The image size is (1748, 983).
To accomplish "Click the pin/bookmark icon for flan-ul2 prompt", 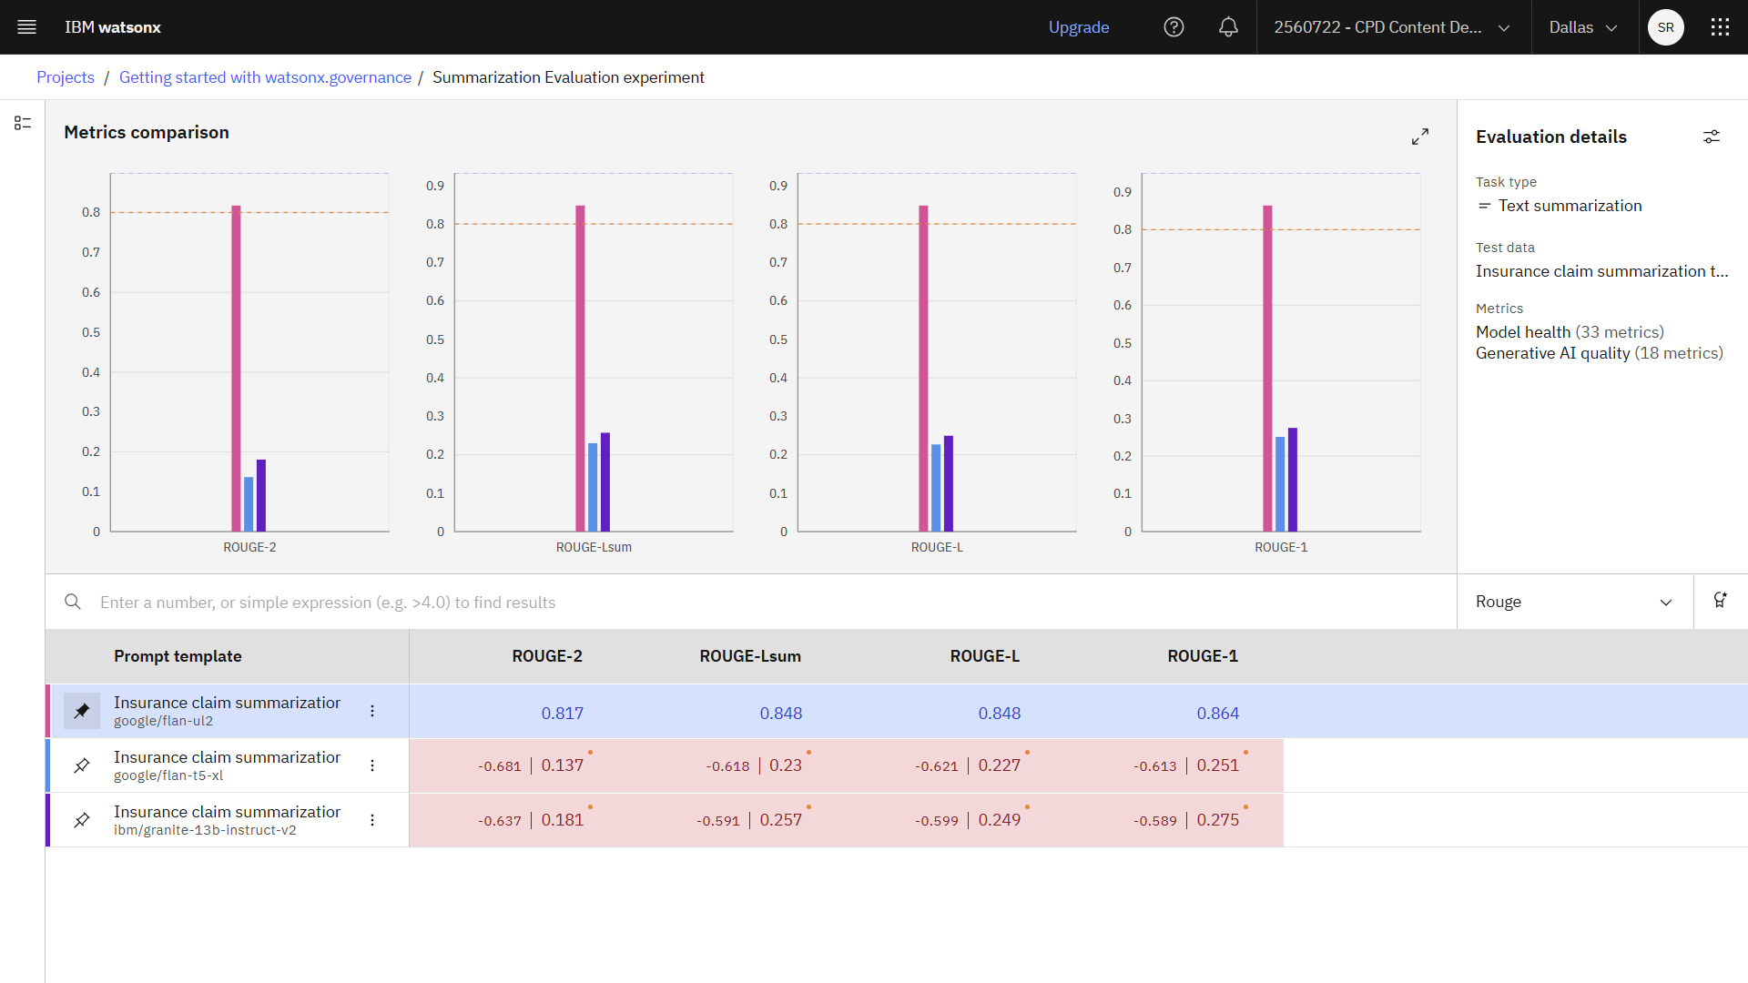I will point(82,711).
